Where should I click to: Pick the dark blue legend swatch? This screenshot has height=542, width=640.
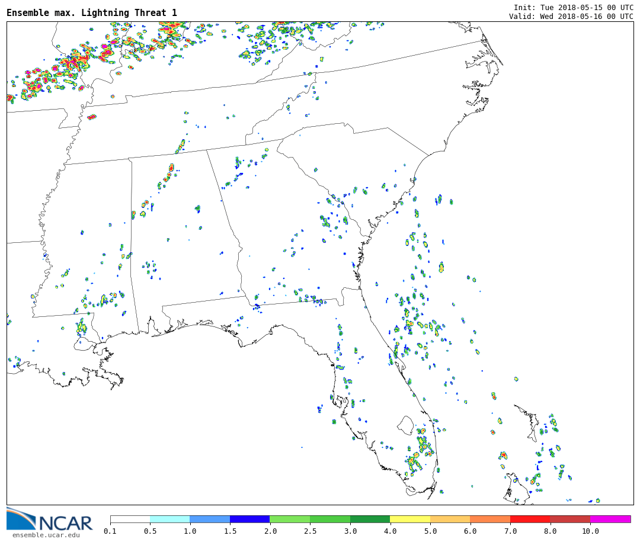tap(250, 519)
